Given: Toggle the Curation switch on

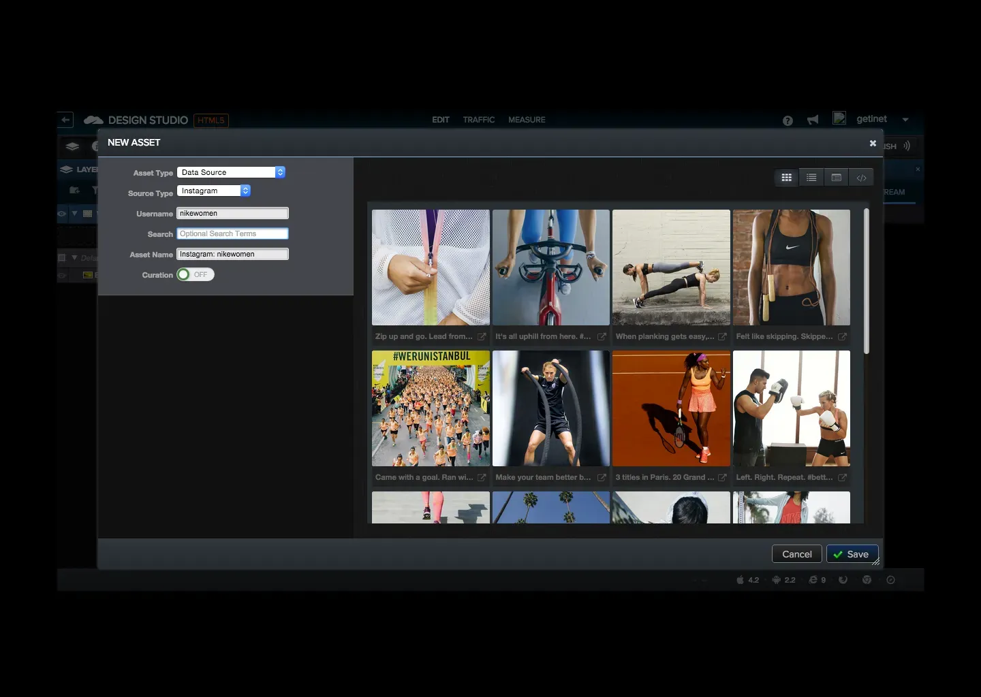Looking at the screenshot, I should [196, 274].
